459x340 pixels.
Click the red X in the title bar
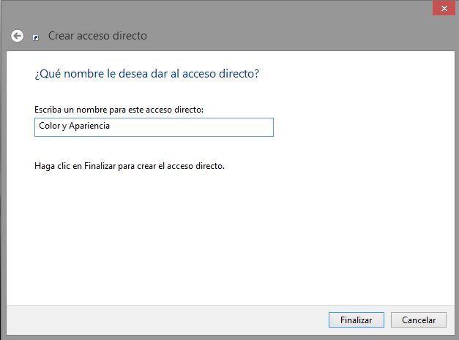(444, 8)
